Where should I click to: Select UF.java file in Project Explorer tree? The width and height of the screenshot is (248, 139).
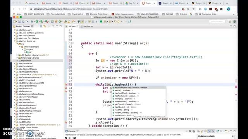[x=29, y=49]
